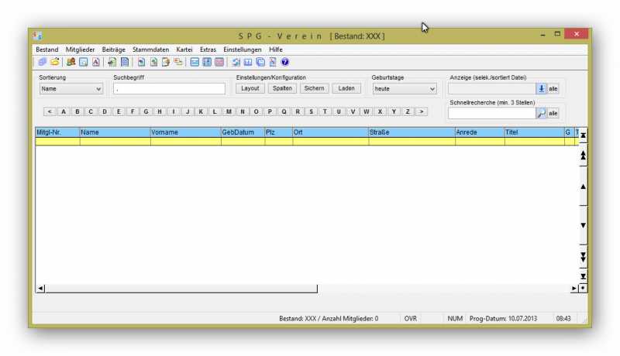Click the Sichern button

pyautogui.click(x=314, y=88)
